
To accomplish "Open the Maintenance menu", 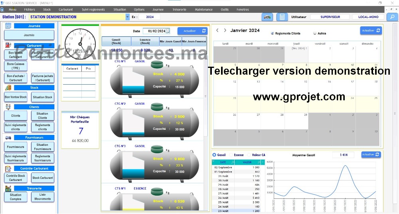I will pos(203,10).
